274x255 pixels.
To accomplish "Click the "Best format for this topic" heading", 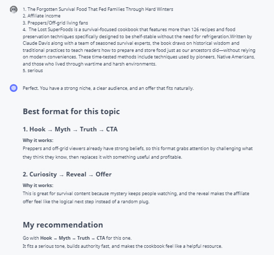I will 71,112.
